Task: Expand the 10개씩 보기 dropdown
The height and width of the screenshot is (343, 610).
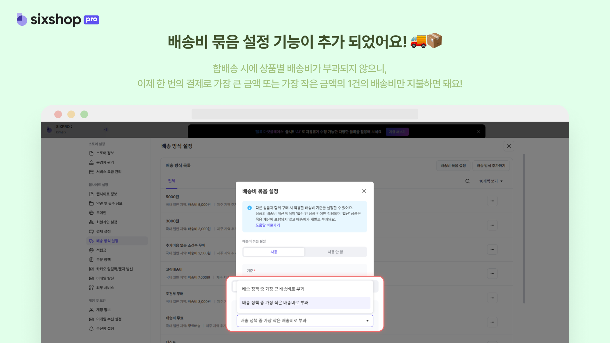Action: pos(491,181)
